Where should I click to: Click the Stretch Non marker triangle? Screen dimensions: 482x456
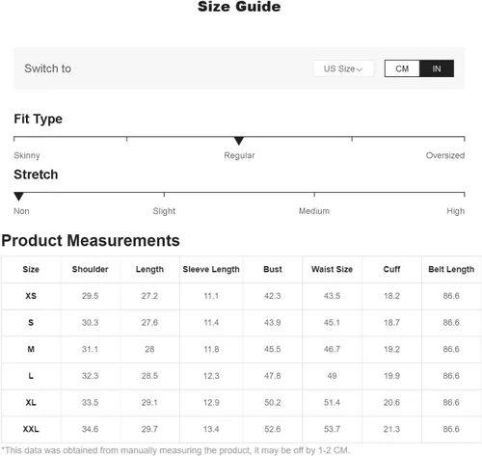pos(18,197)
